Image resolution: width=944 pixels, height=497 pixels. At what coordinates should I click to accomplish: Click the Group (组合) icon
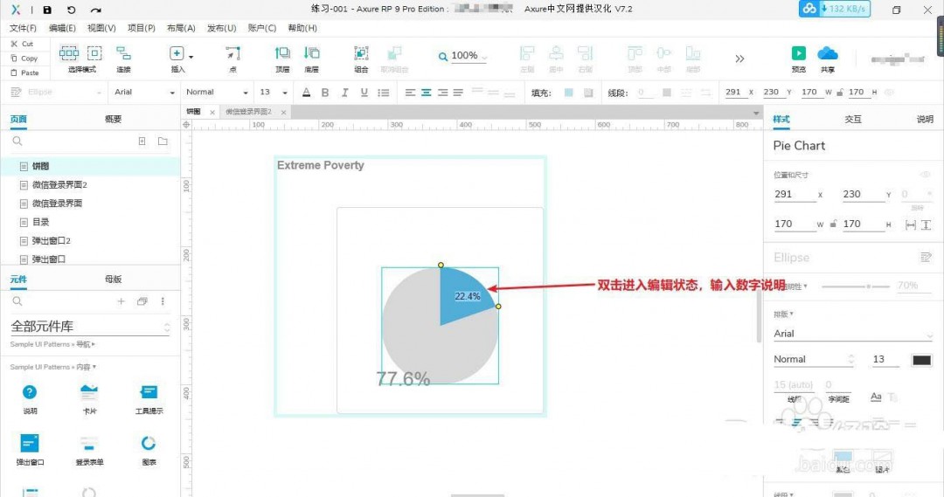[x=361, y=54]
